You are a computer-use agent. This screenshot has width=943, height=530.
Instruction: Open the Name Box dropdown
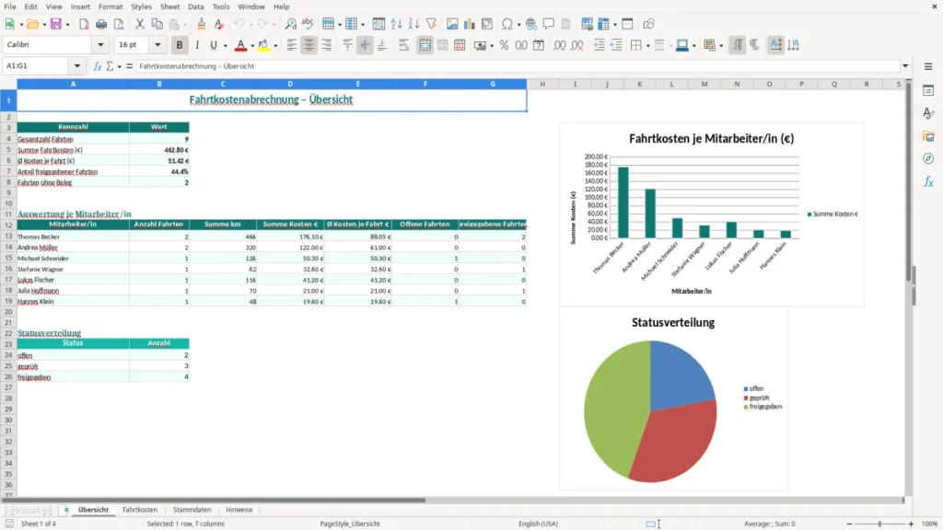click(77, 66)
